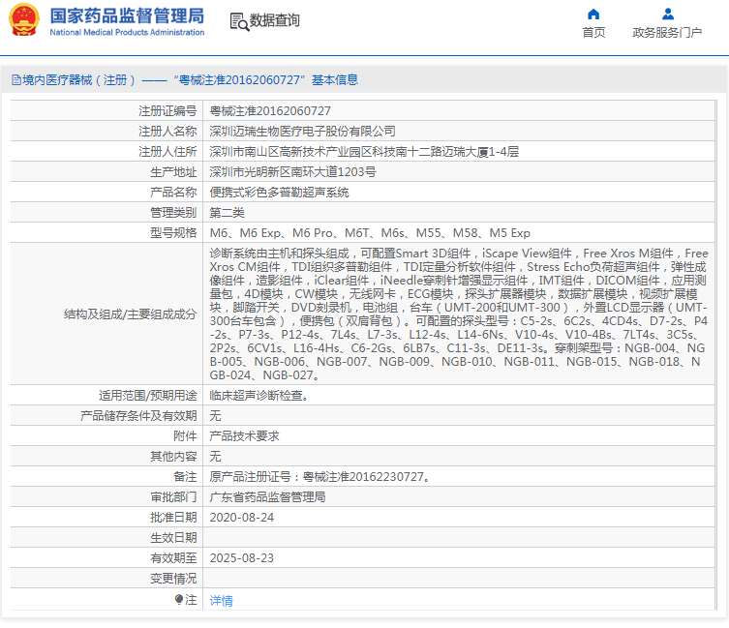The image size is (729, 628).
Task: Click the 结构及组成/主要组成成分 label
Action: coord(130,314)
